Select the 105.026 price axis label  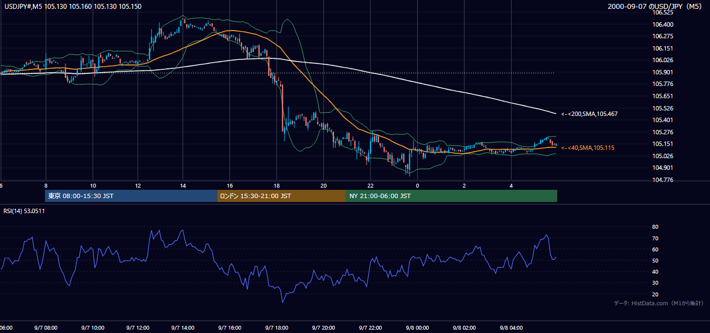(663, 156)
